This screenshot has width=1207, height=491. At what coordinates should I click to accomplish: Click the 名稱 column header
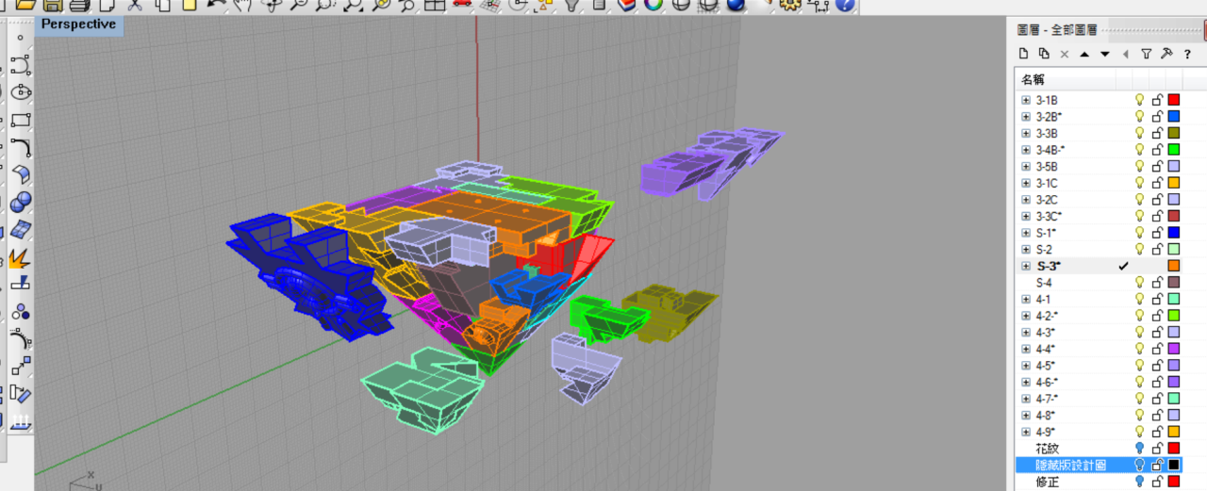(1033, 80)
